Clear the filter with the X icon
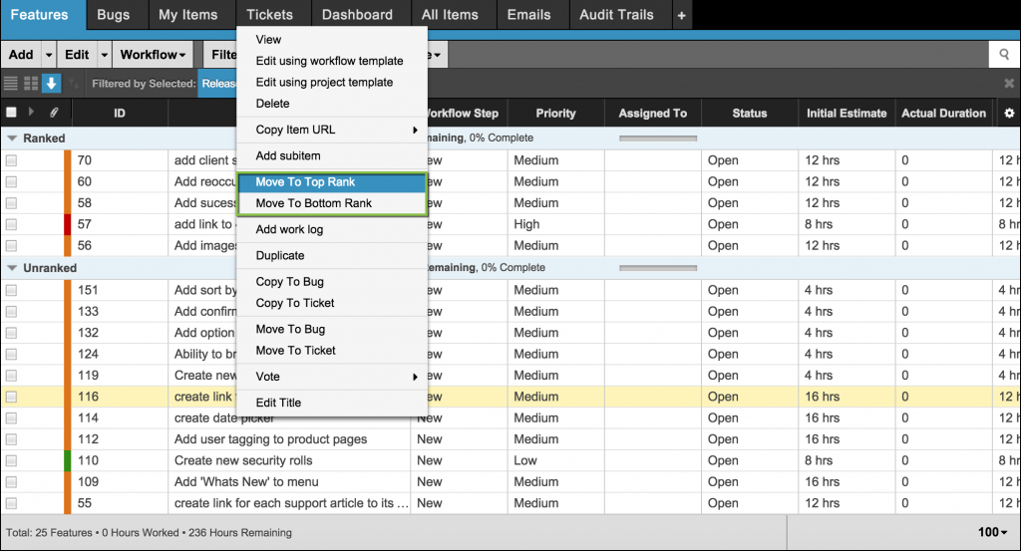The image size is (1021, 551). coord(1009,84)
